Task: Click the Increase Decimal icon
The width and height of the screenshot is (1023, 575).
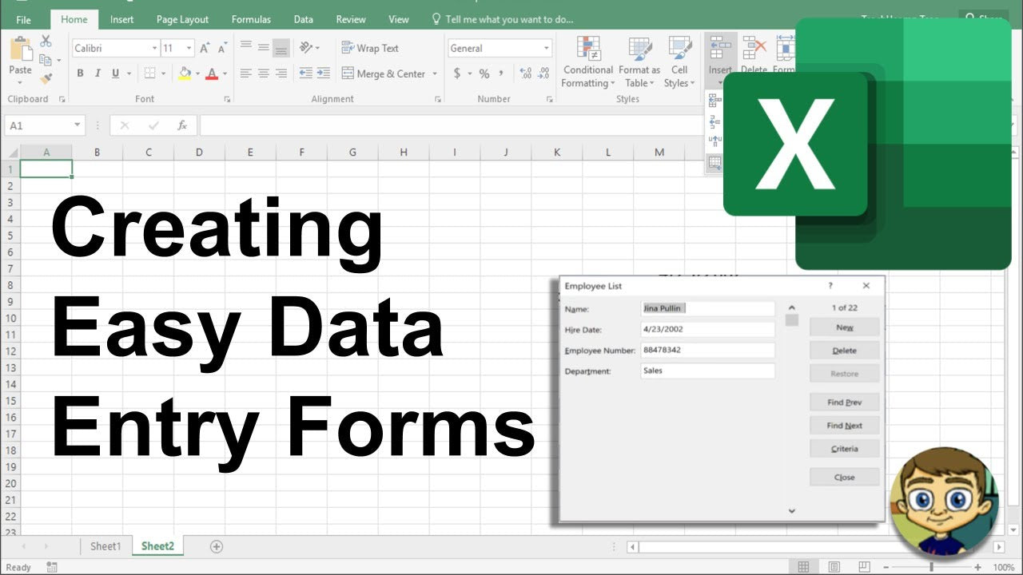Action: [526, 73]
